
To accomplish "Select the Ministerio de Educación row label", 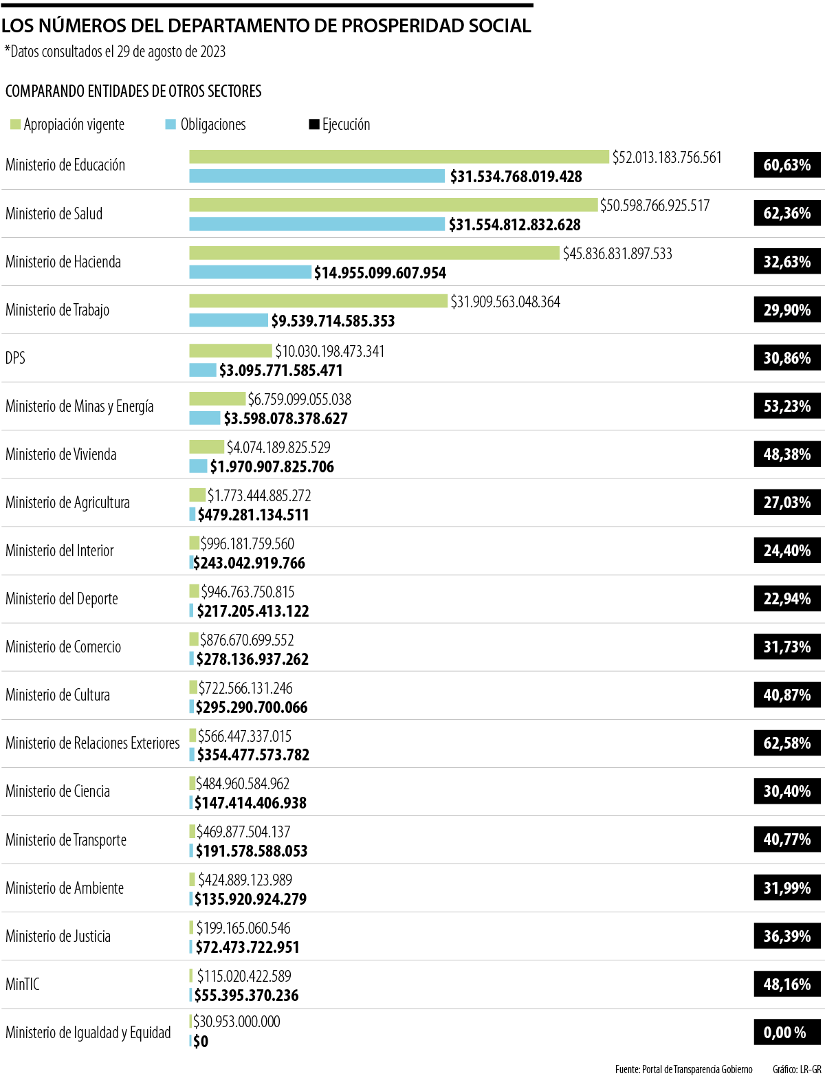I will 65,165.
